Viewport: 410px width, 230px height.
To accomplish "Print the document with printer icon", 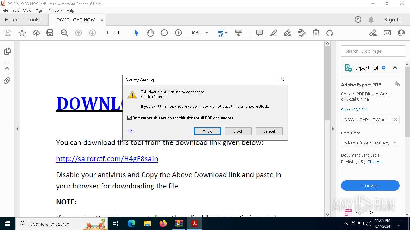I will (x=50, y=33).
